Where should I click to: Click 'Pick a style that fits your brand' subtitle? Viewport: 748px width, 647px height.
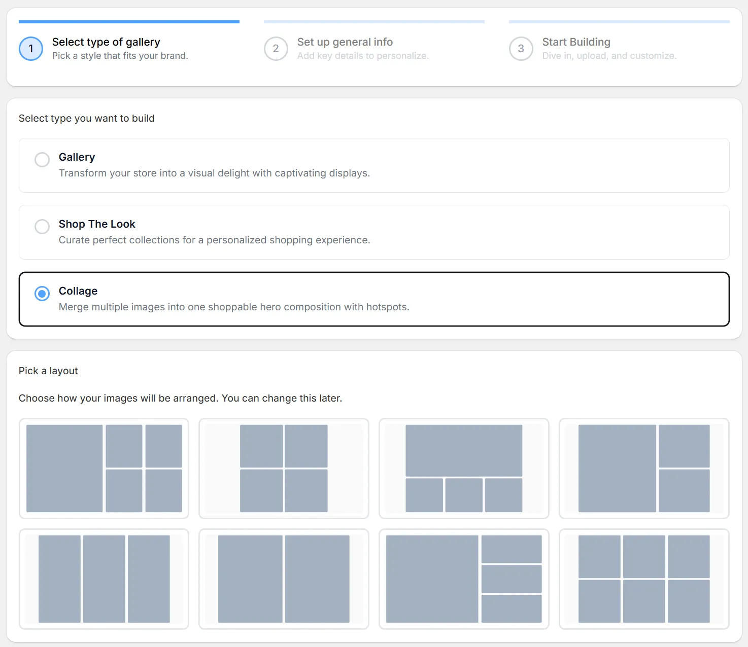(x=120, y=56)
